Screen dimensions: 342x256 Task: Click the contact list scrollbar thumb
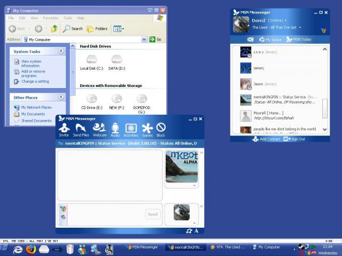tap(325, 108)
